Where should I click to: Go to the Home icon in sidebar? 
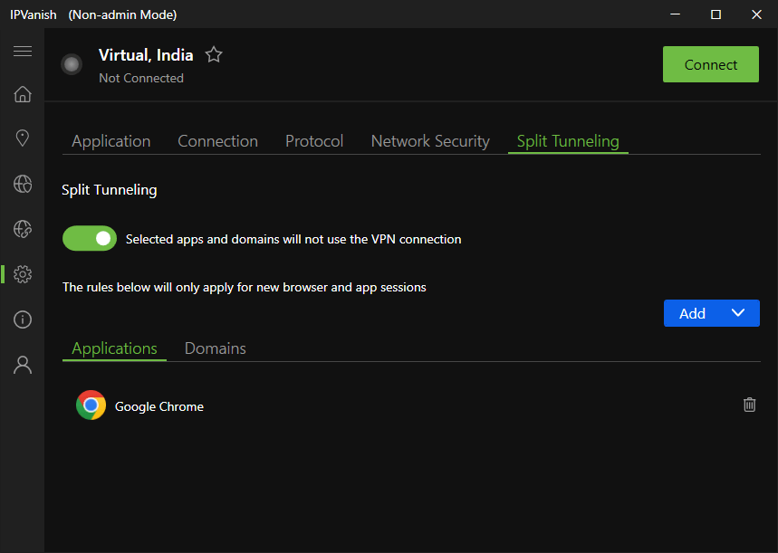23,94
